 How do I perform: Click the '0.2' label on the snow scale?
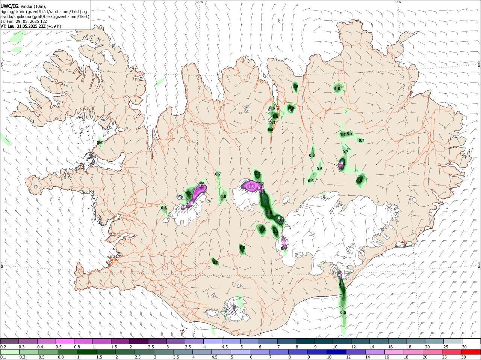coord(3,347)
